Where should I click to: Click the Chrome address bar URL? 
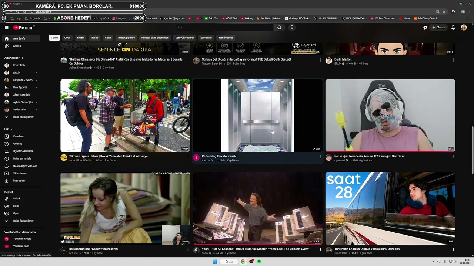pos(43,12)
